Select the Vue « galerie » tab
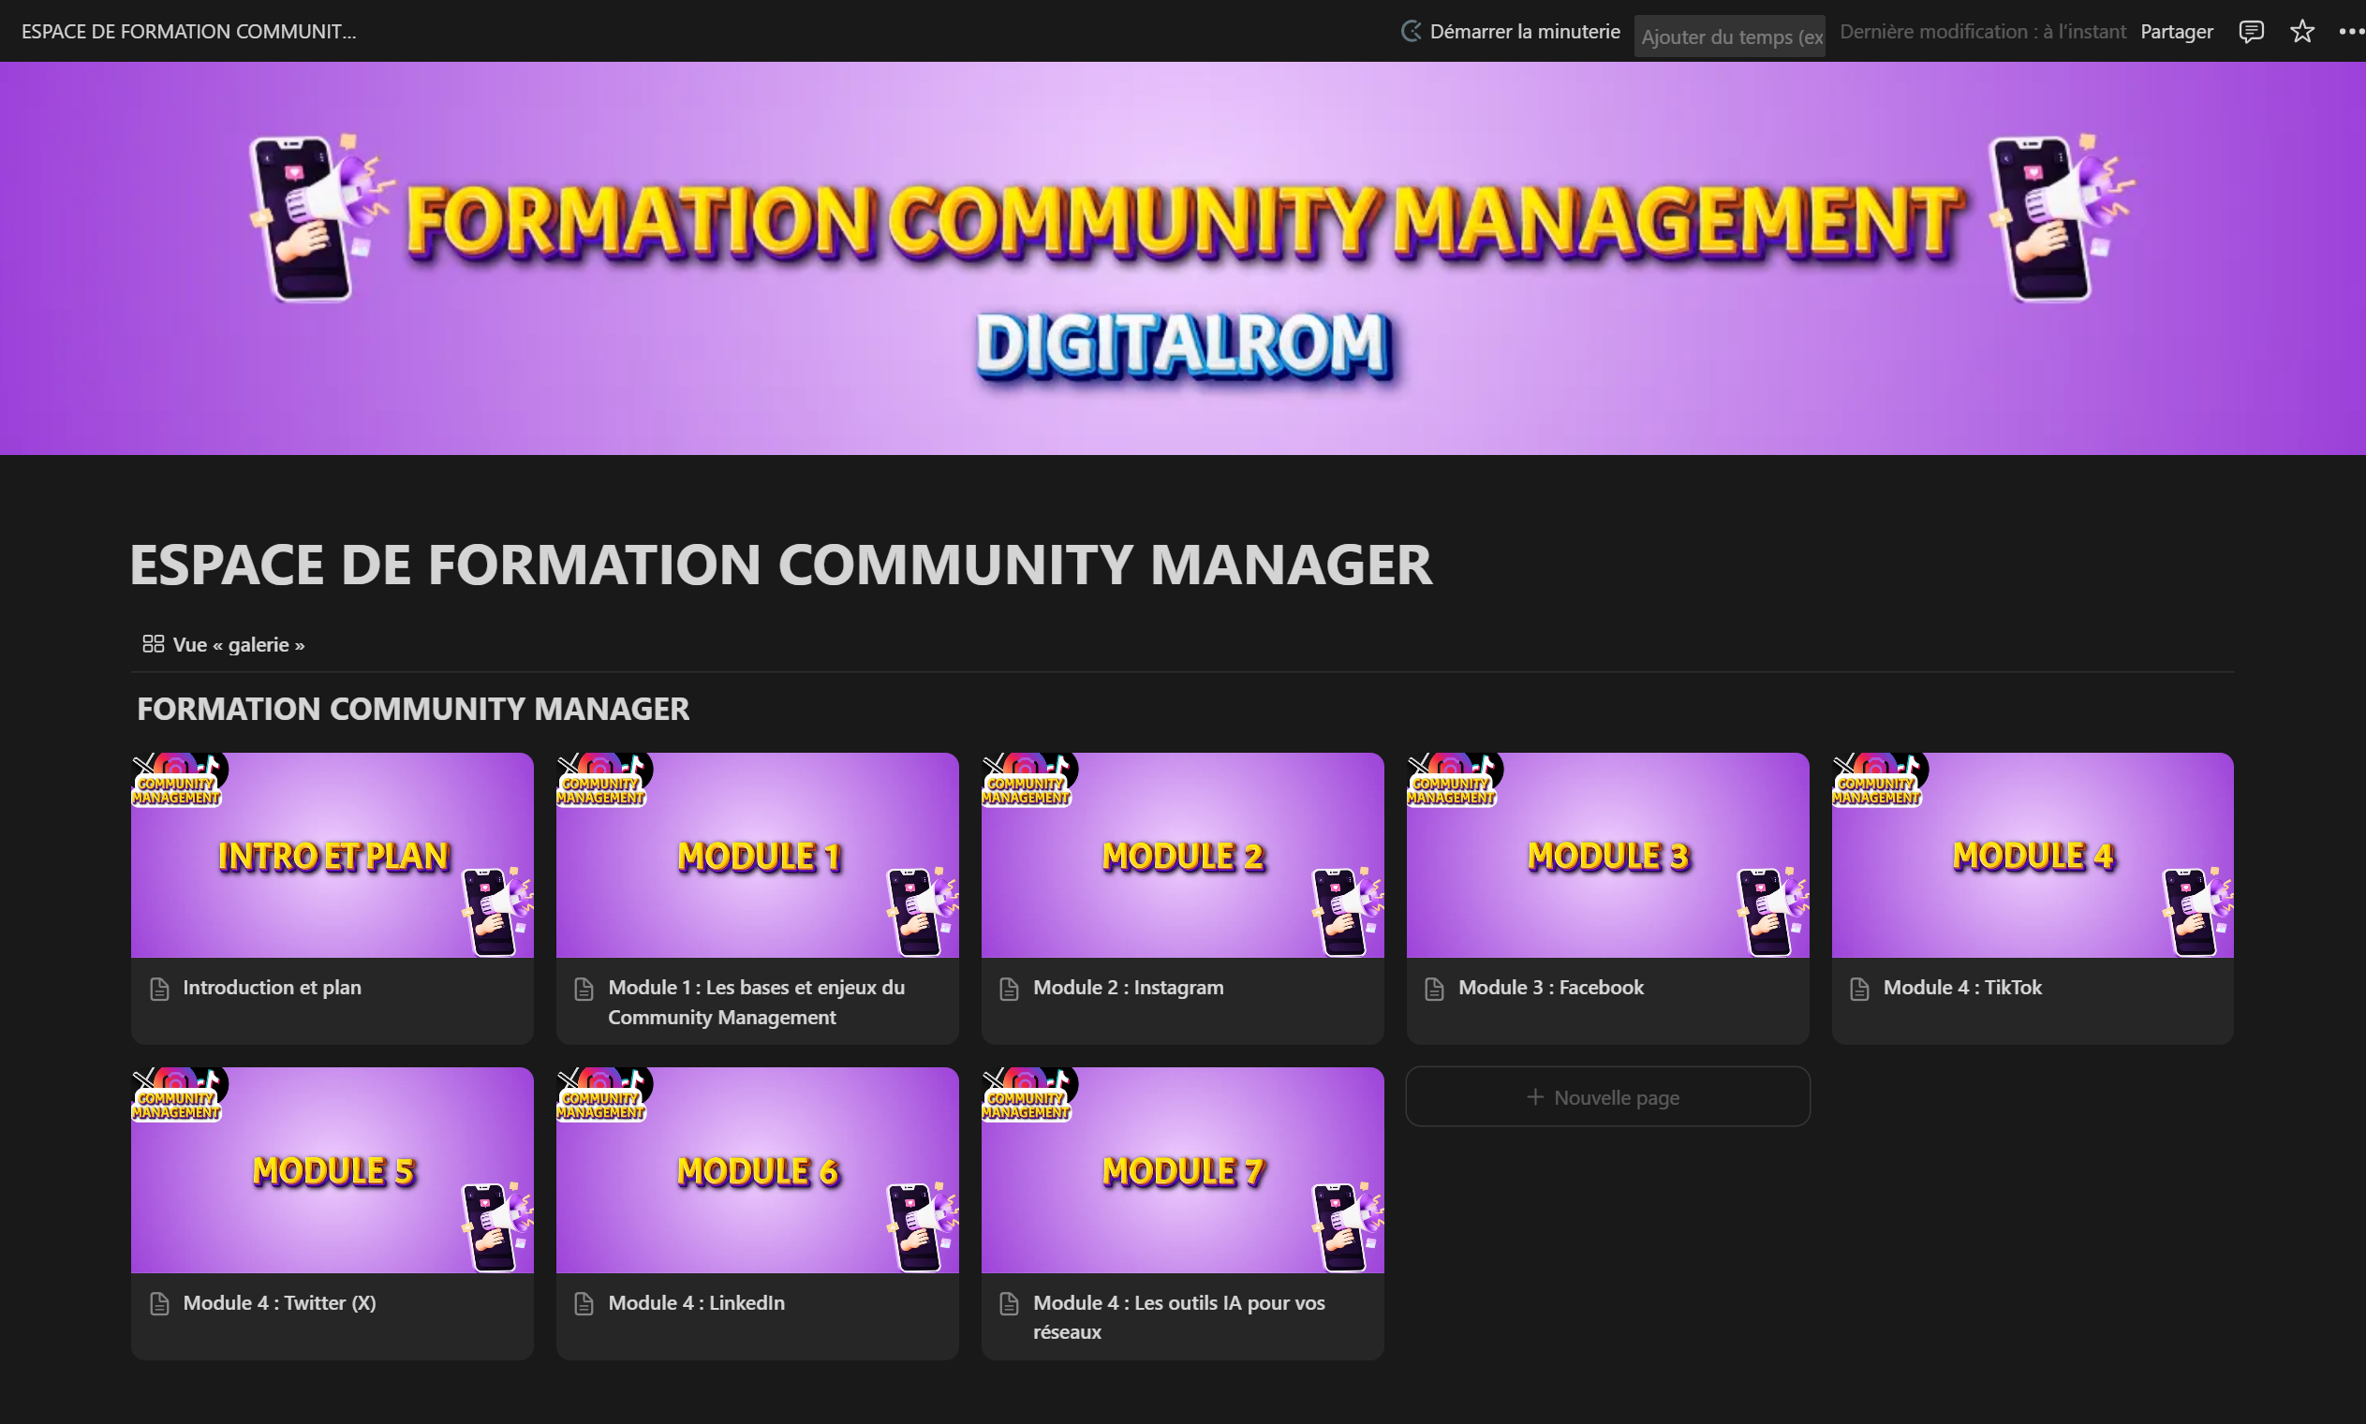2366x1424 pixels. [224, 644]
